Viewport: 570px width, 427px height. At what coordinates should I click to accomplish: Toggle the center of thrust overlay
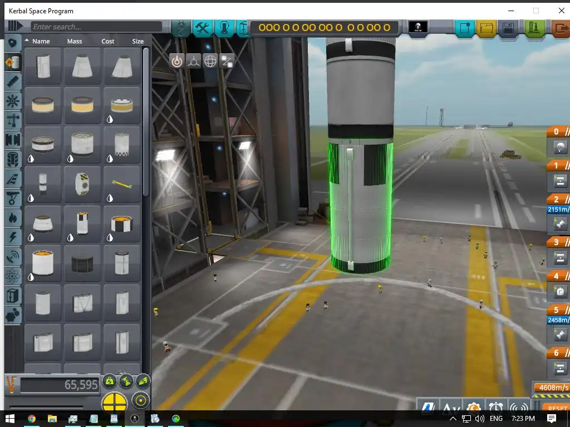[x=126, y=381]
